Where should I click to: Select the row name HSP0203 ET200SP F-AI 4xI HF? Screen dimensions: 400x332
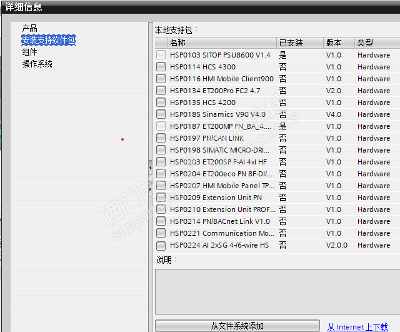(218, 162)
